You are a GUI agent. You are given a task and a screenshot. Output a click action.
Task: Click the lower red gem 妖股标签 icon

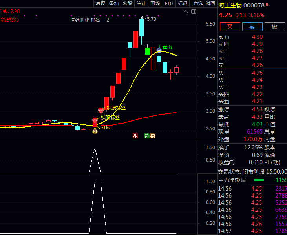[95, 120]
